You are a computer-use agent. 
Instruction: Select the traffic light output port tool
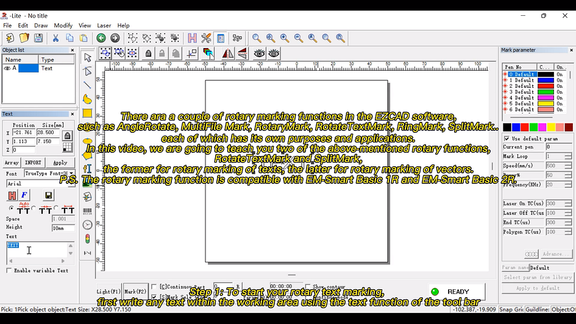87,239
